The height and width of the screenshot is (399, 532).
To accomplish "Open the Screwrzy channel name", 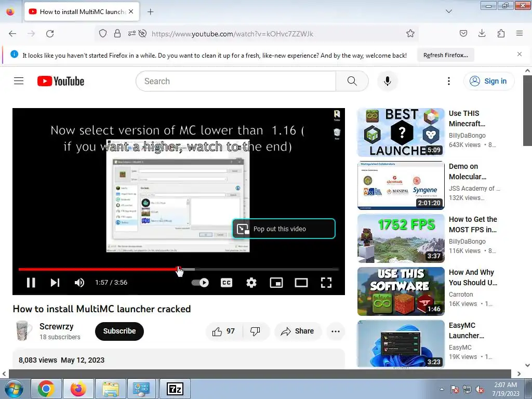I will (x=56, y=326).
